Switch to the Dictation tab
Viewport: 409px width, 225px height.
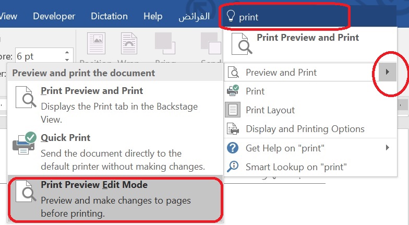(110, 16)
